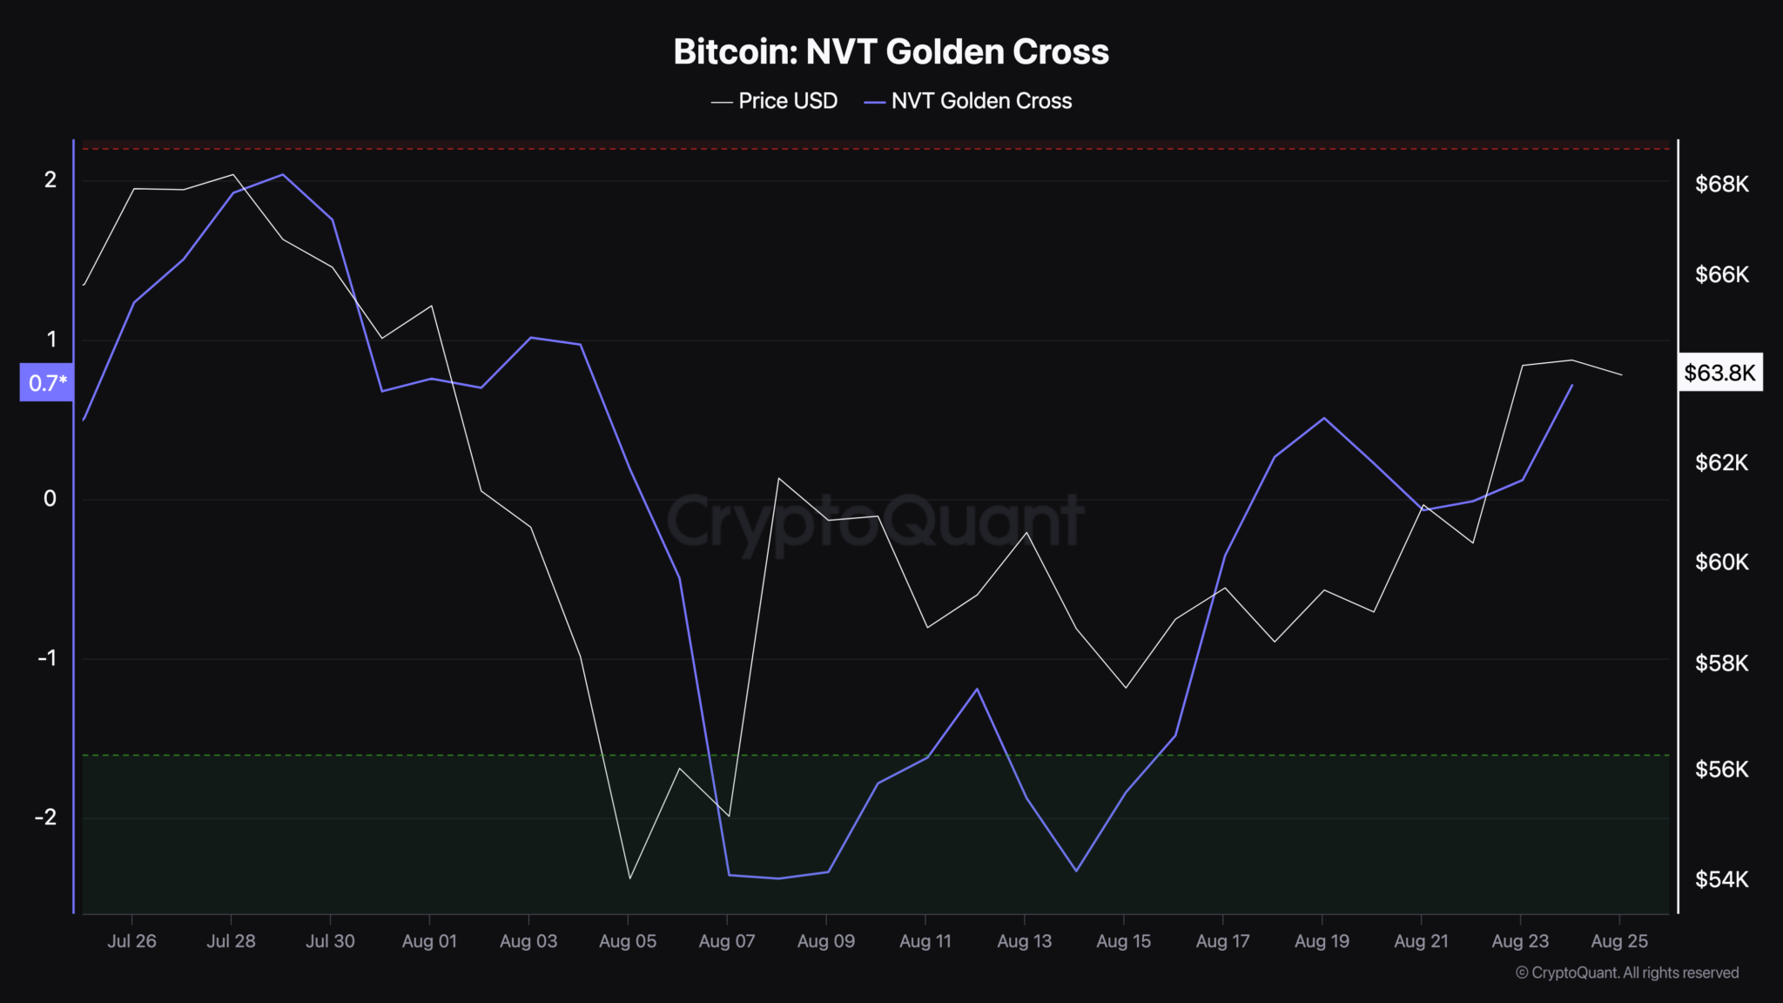
Task: Click the red dashed upper threshold line
Action: (876, 149)
